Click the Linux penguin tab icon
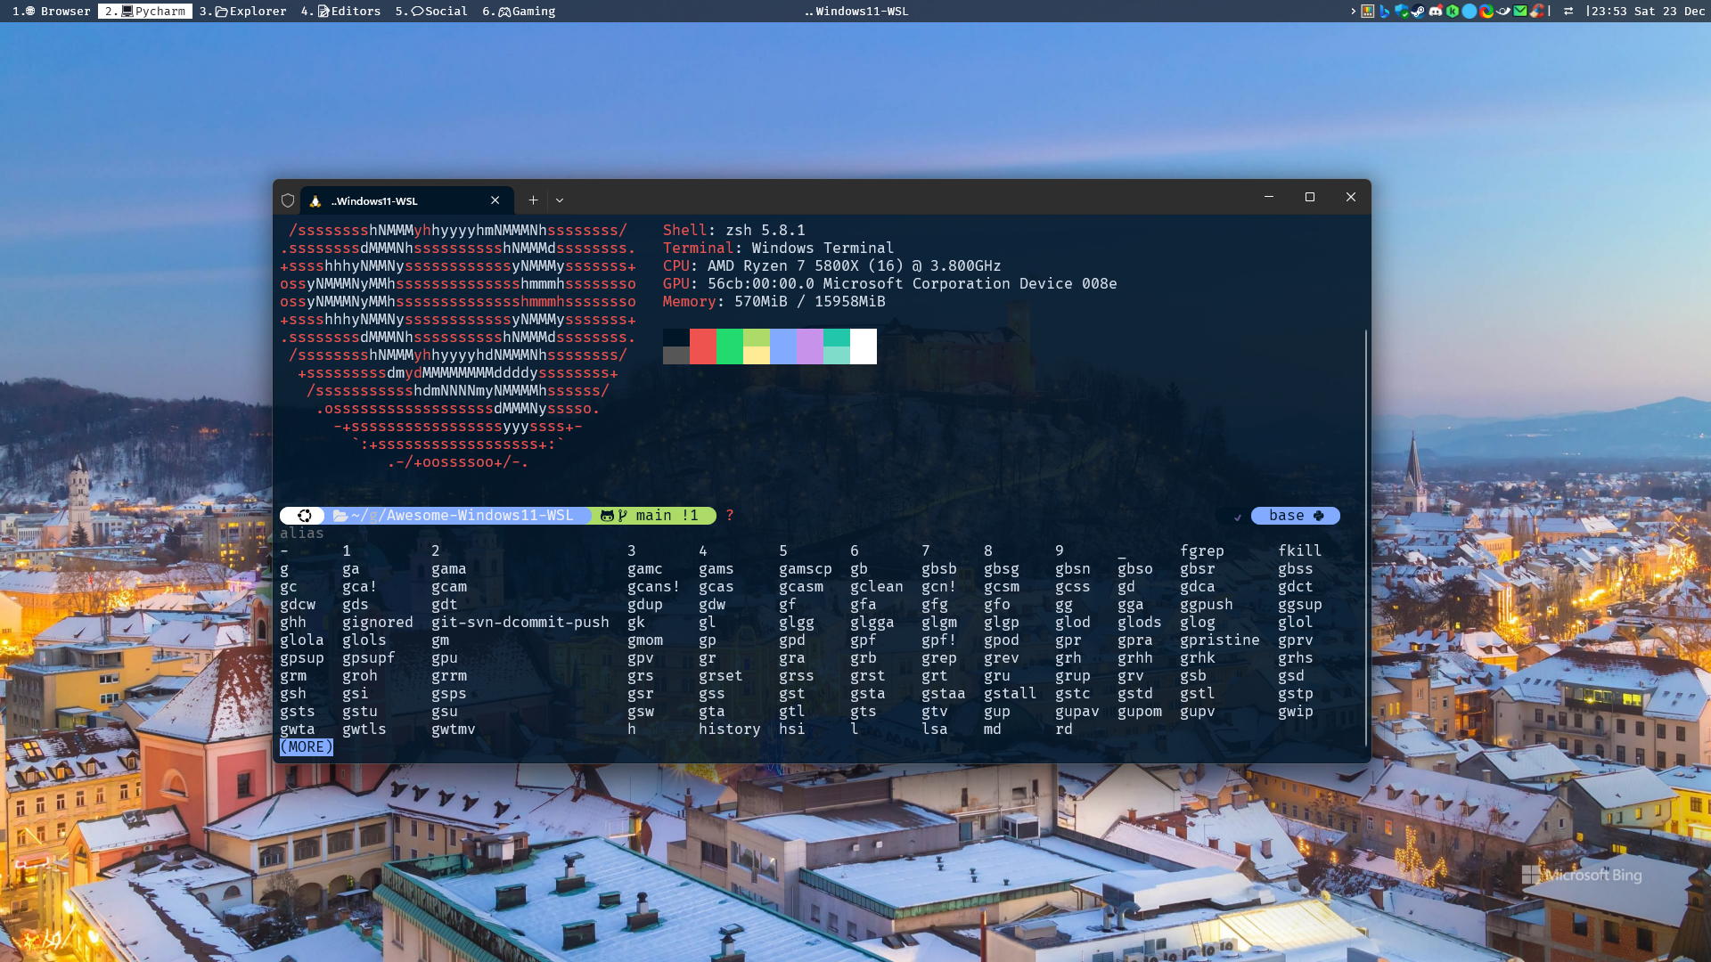1711x962 pixels. 315,200
